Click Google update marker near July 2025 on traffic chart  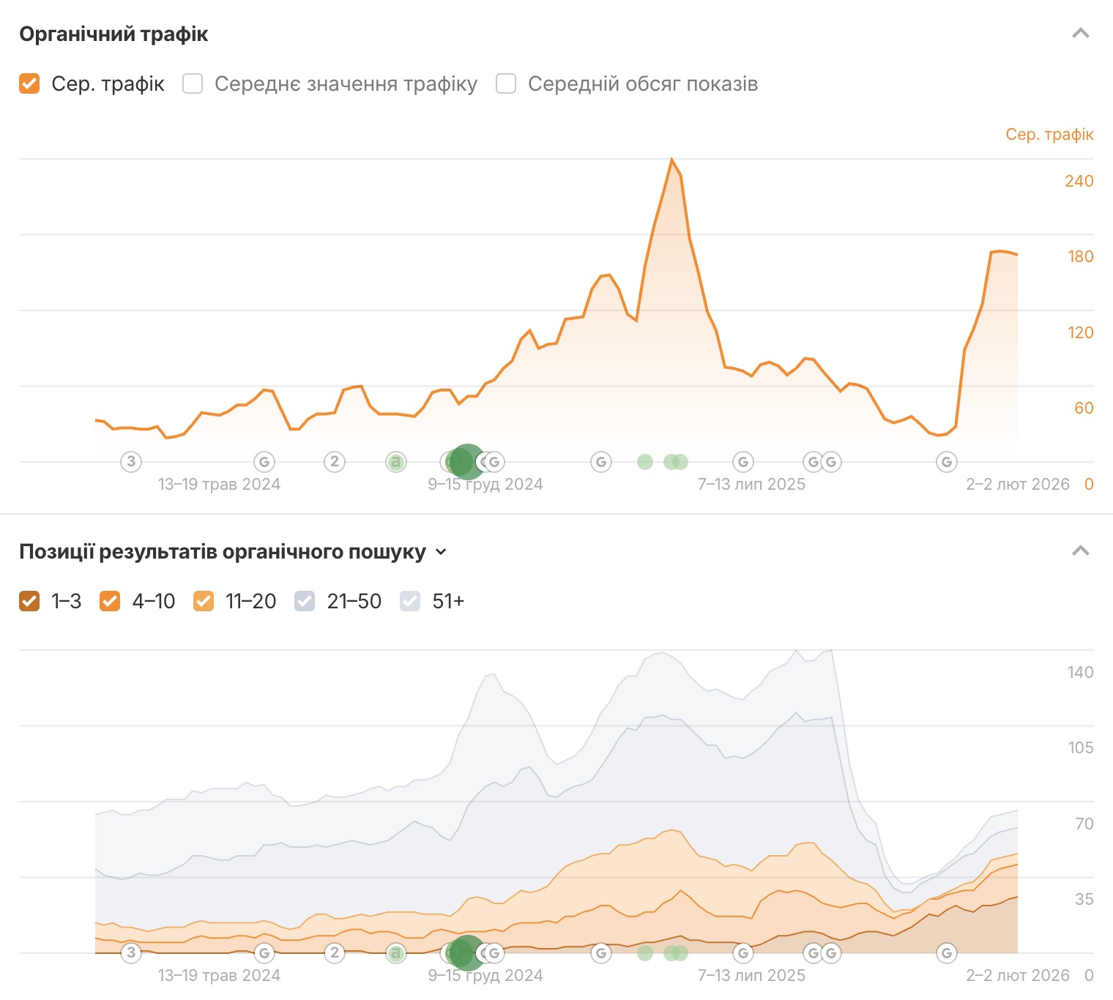(x=743, y=462)
